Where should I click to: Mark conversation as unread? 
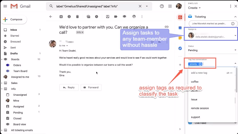(89, 17)
